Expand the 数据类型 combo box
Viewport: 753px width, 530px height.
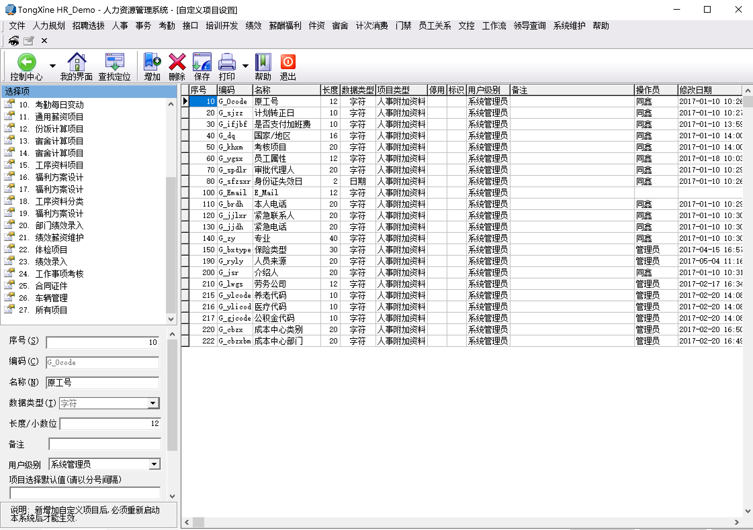coord(153,403)
